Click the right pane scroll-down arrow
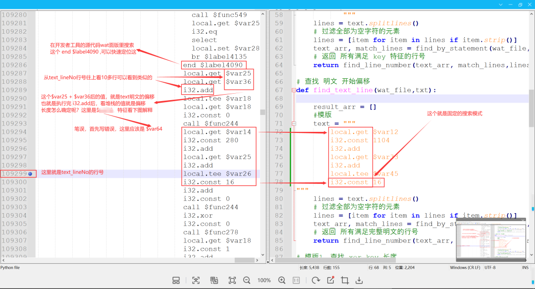 coord(532,254)
